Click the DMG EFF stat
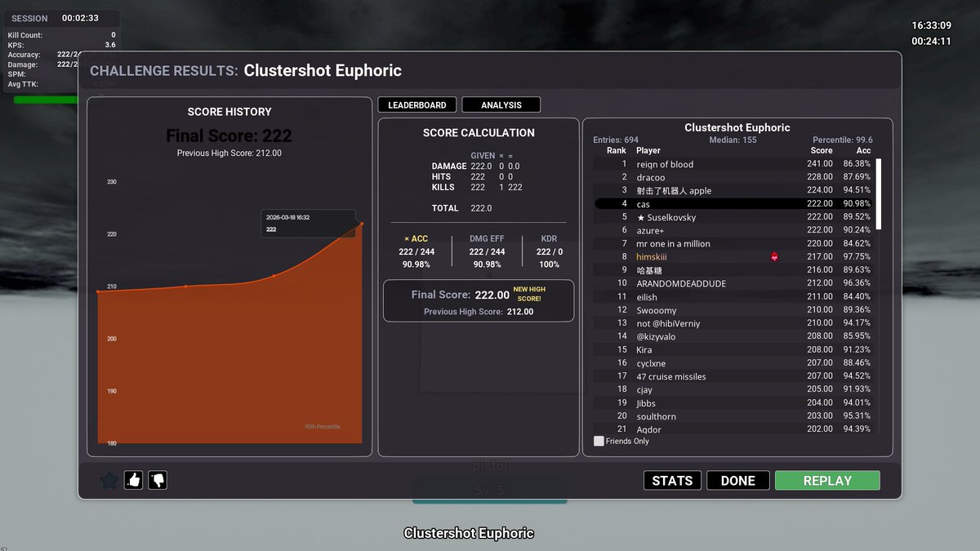This screenshot has height=551, width=980. (x=487, y=251)
